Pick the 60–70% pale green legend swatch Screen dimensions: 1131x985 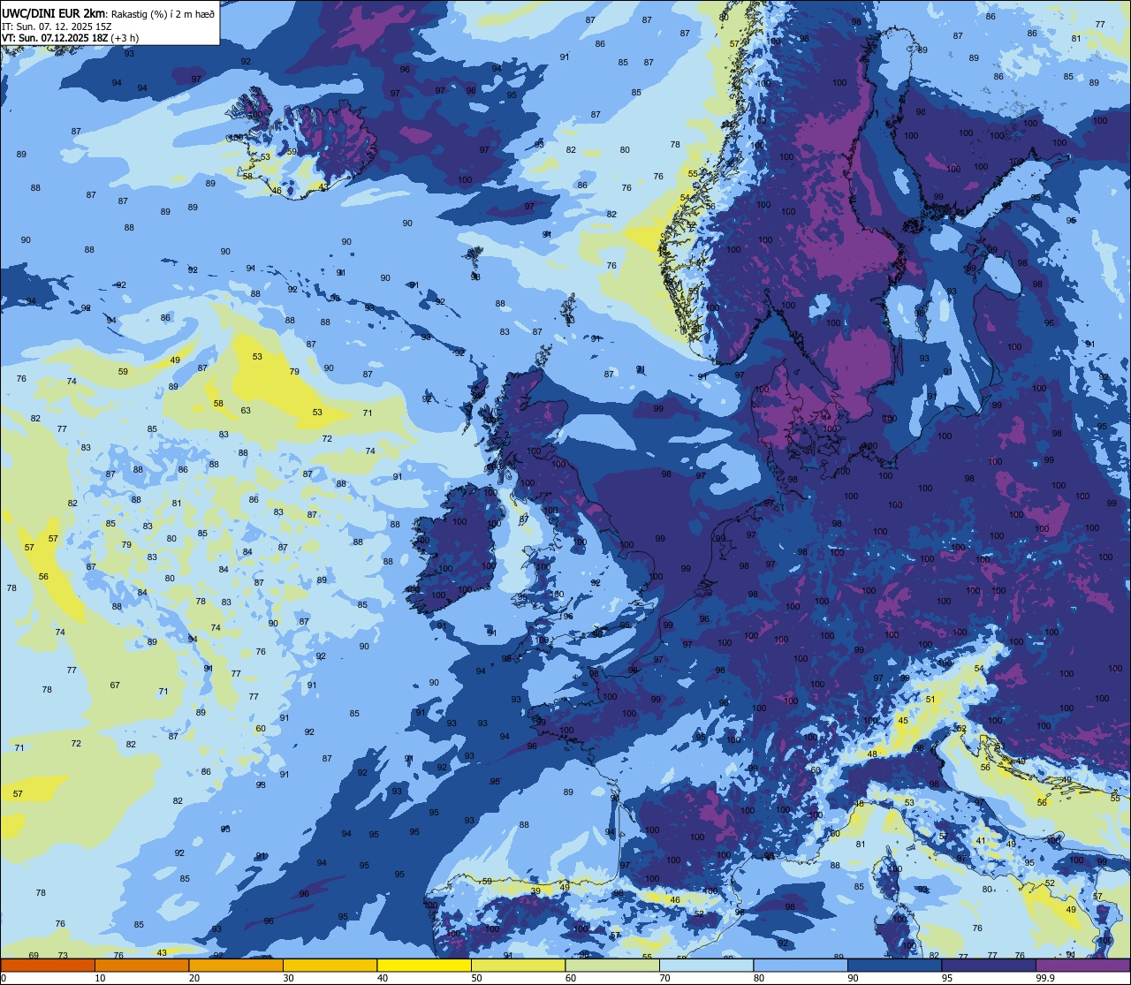(x=612, y=965)
